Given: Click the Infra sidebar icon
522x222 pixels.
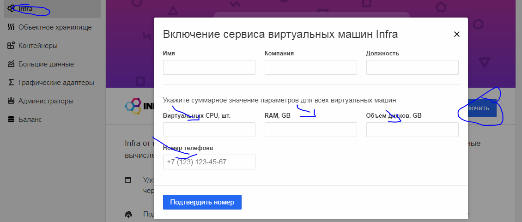Looking at the screenshot, I should [11, 8].
